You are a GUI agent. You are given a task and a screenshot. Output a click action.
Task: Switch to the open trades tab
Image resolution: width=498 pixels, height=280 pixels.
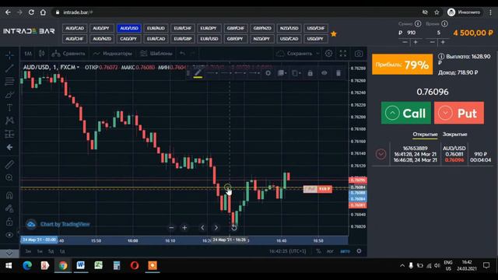(425, 135)
